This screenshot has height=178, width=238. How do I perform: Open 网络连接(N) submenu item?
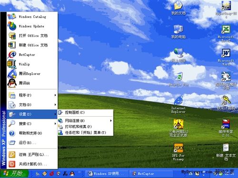point(85,121)
